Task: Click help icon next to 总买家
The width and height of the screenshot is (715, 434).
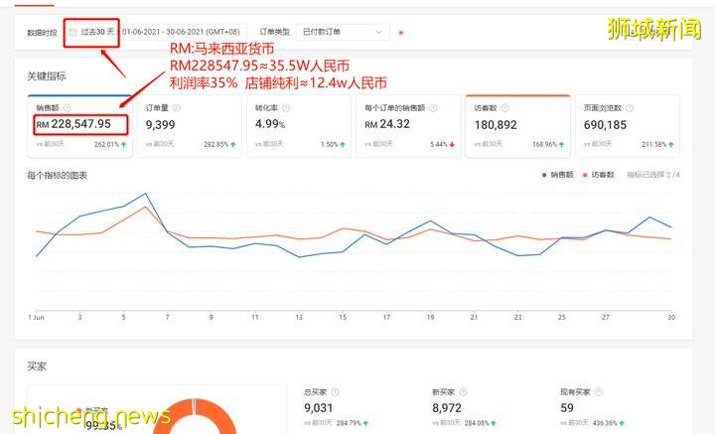Action: coord(335,392)
